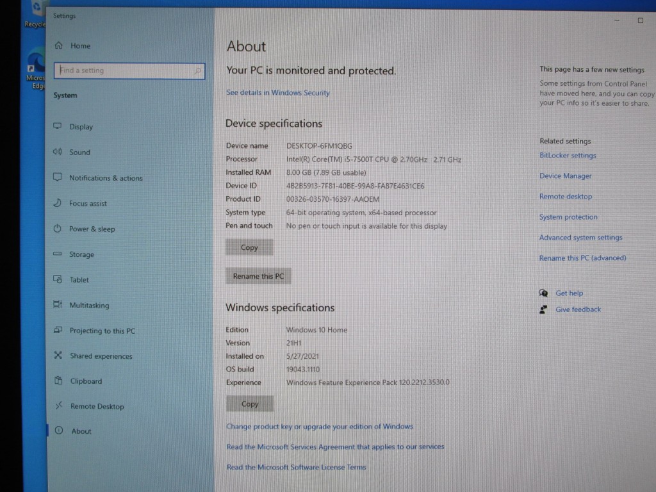Click device name DESKTOP-6FM1QBG

[319, 145]
